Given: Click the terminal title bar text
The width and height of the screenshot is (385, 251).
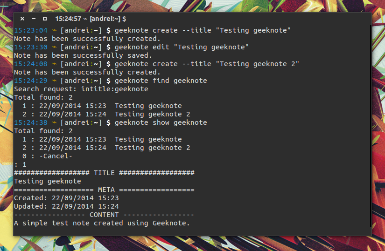Looking at the screenshot, I should pos(91,19).
